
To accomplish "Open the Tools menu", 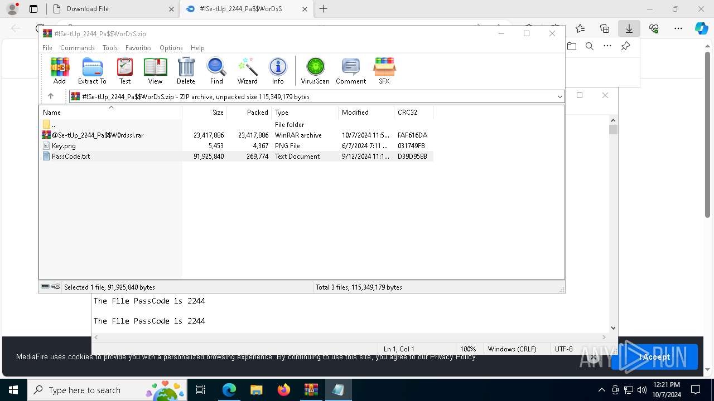I will [x=110, y=48].
